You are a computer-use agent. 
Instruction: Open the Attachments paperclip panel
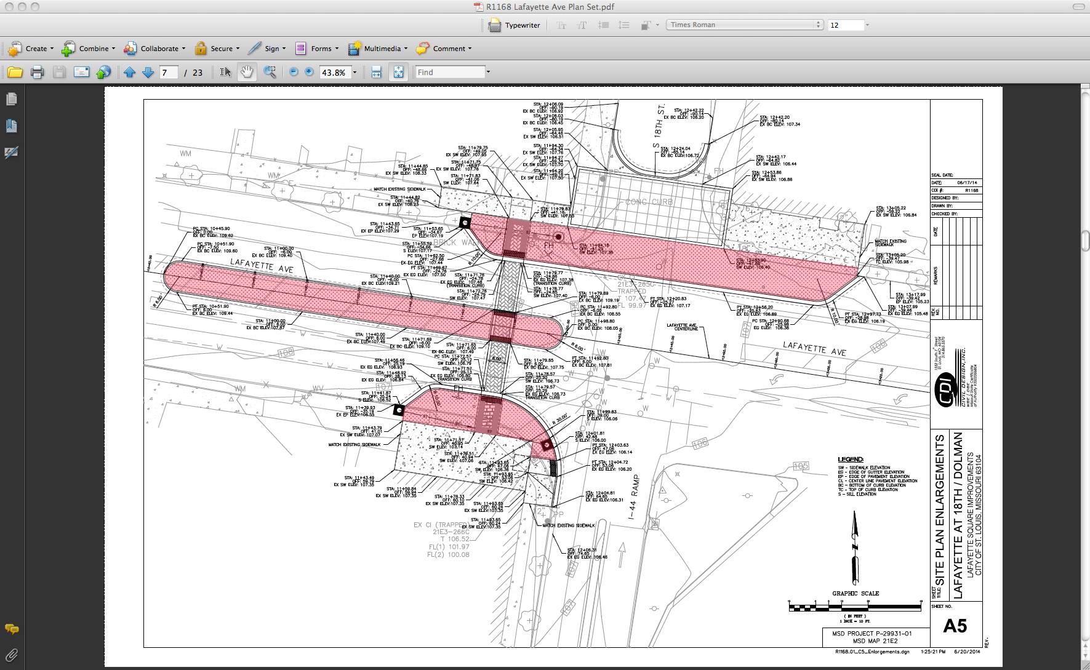[11, 655]
